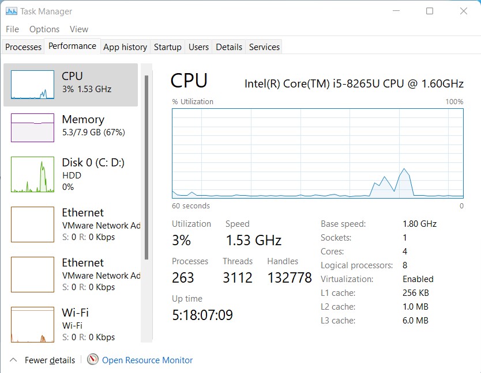Switch to the Users tab

point(198,47)
